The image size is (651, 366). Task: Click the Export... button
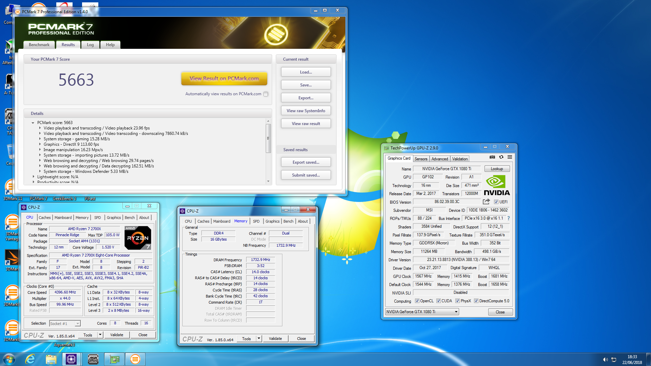pos(306,98)
